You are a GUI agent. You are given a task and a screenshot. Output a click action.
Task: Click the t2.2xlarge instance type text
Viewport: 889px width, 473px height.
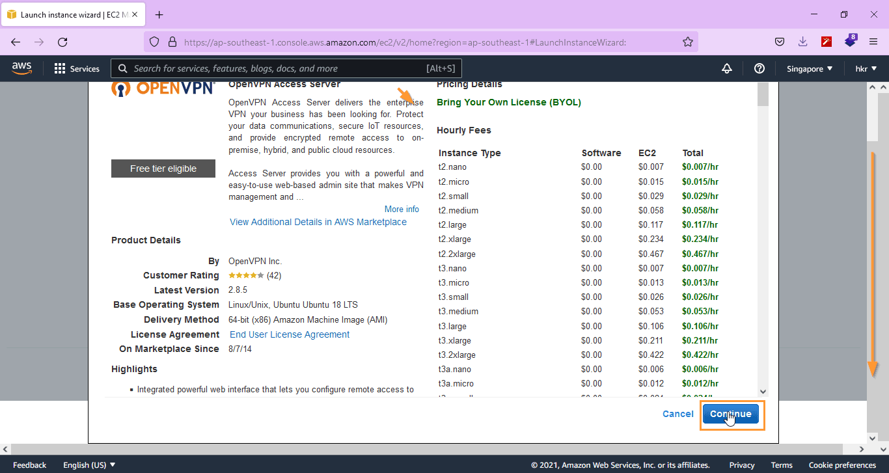tap(457, 254)
